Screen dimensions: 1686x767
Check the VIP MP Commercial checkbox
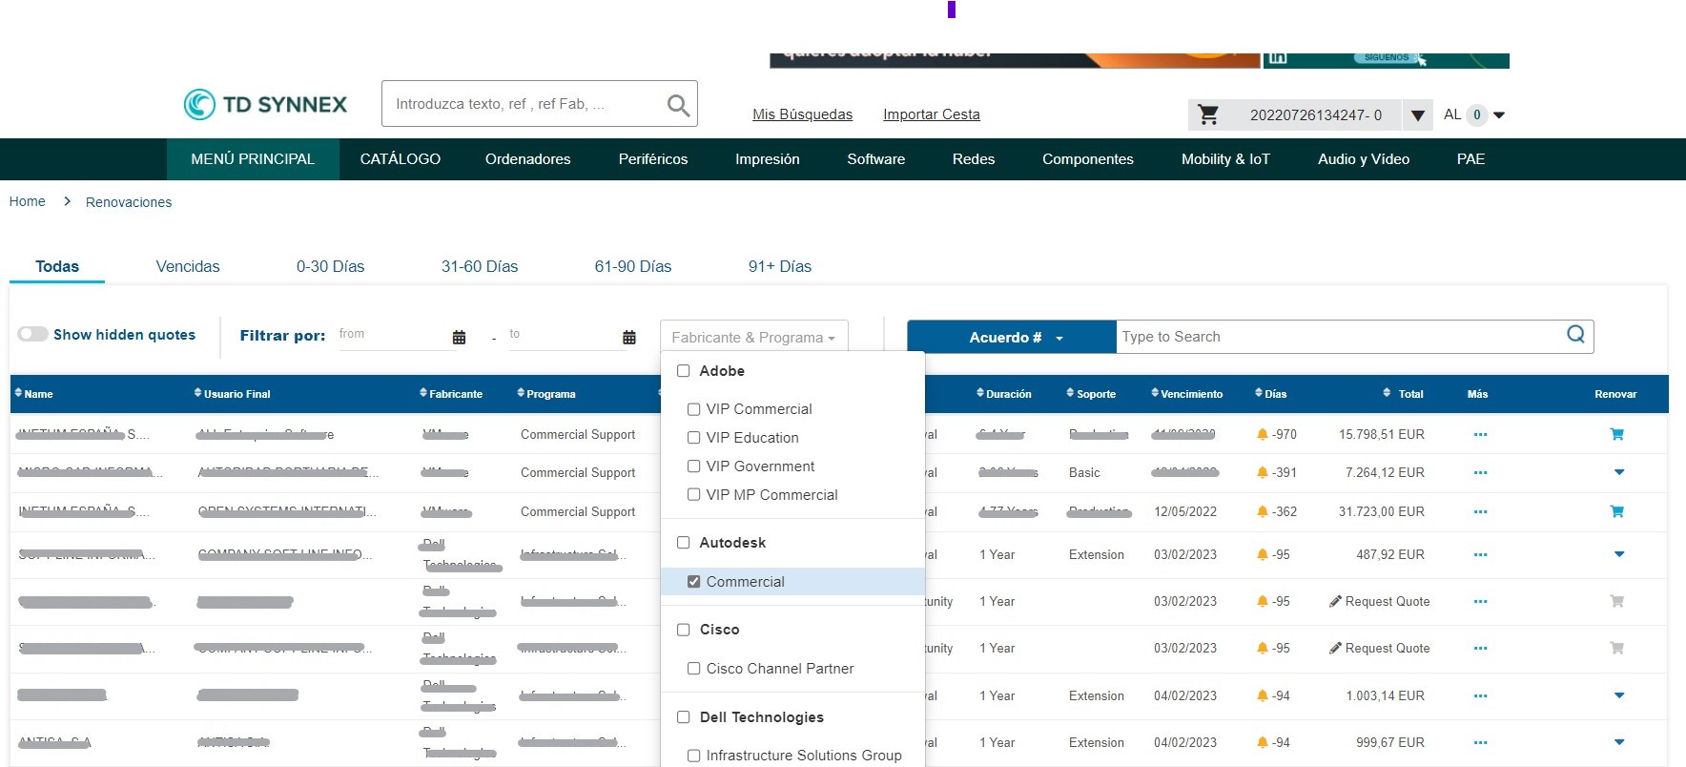693,495
